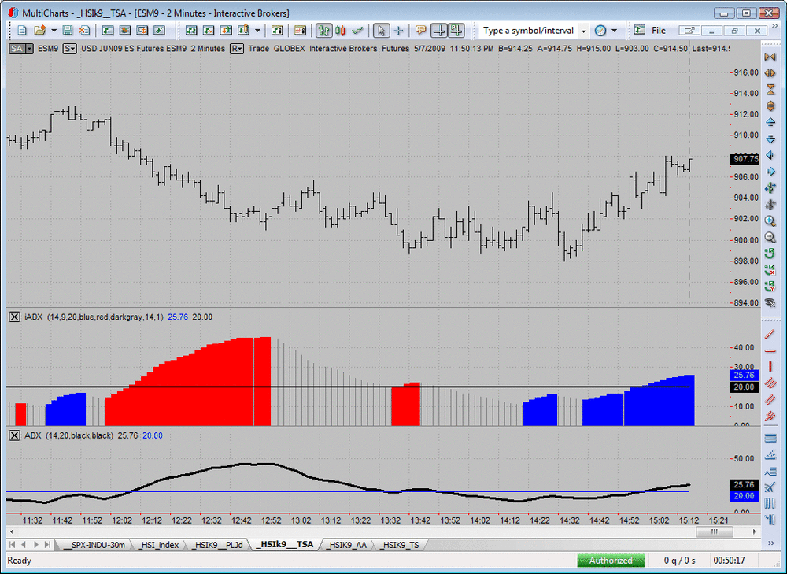This screenshot has height=574, width=787.
Task: Click the zoom in magnifier icon
Action: tap(770, 220)
